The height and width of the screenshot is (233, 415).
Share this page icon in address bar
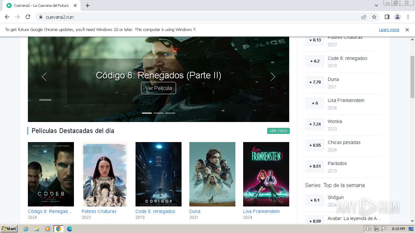click(x=364, y=17)
